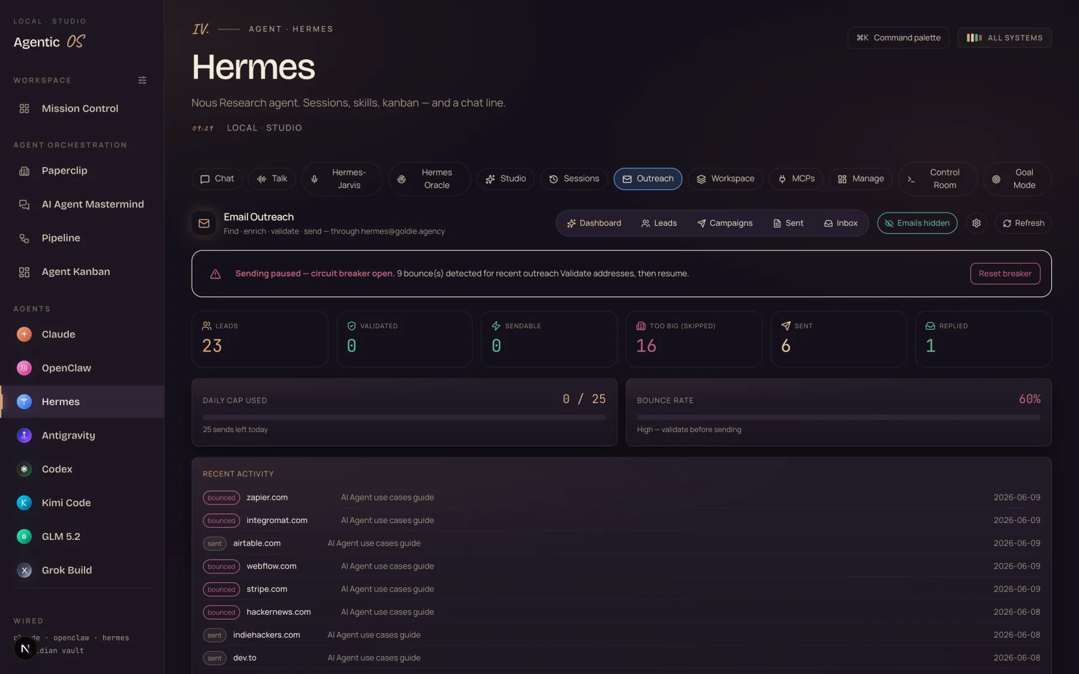Click the zapier.com bounced badge

[x=221, y=498]
